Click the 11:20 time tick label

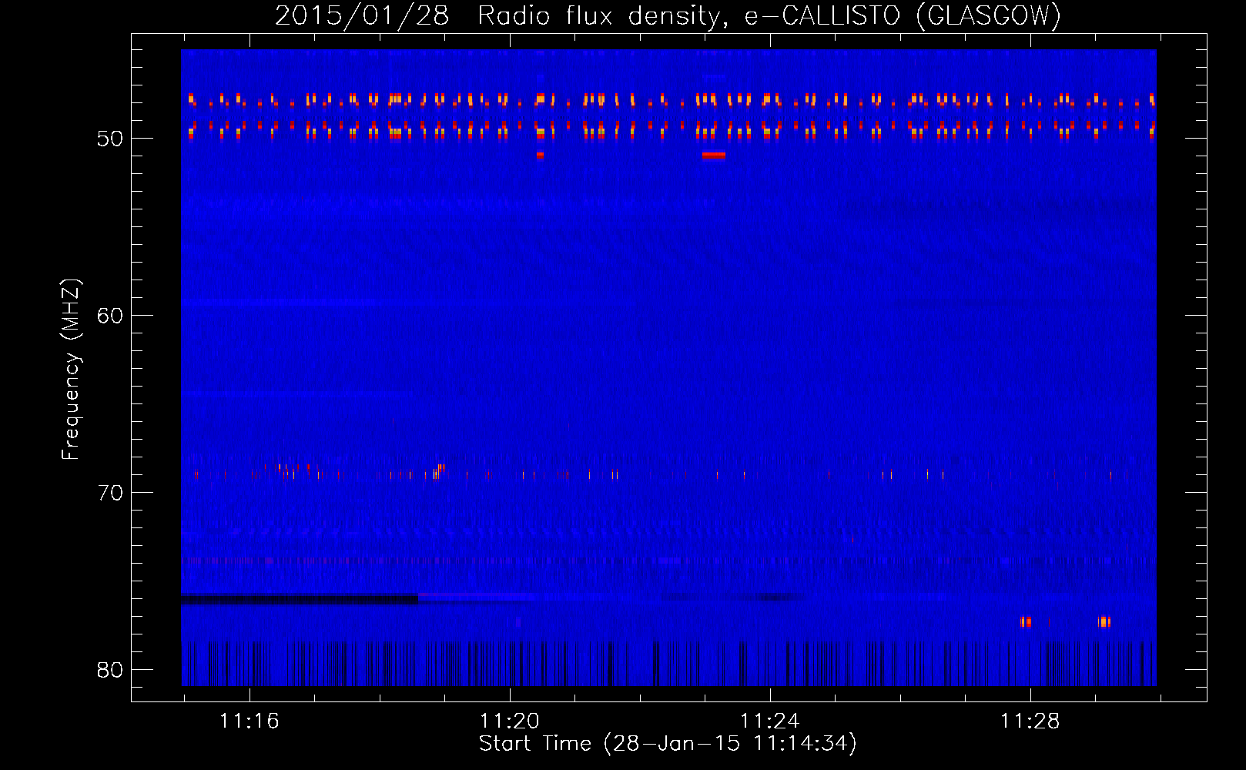point(510,721)
